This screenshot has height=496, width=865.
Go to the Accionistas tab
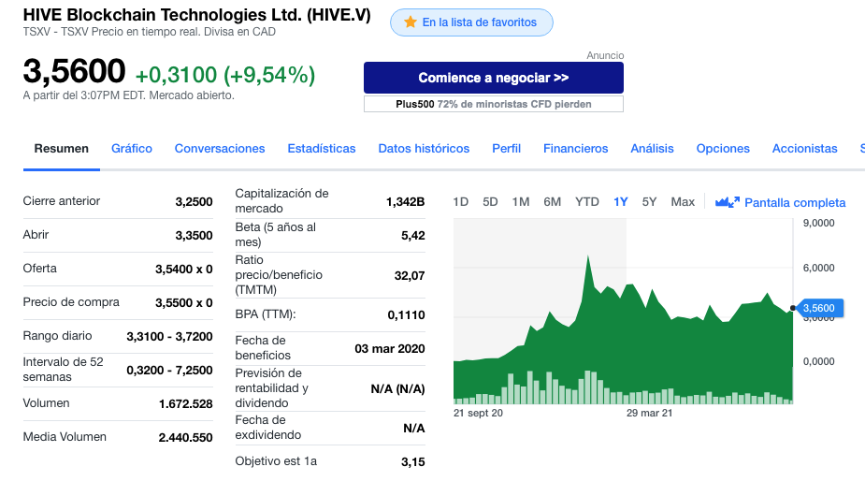coord(804,149)
